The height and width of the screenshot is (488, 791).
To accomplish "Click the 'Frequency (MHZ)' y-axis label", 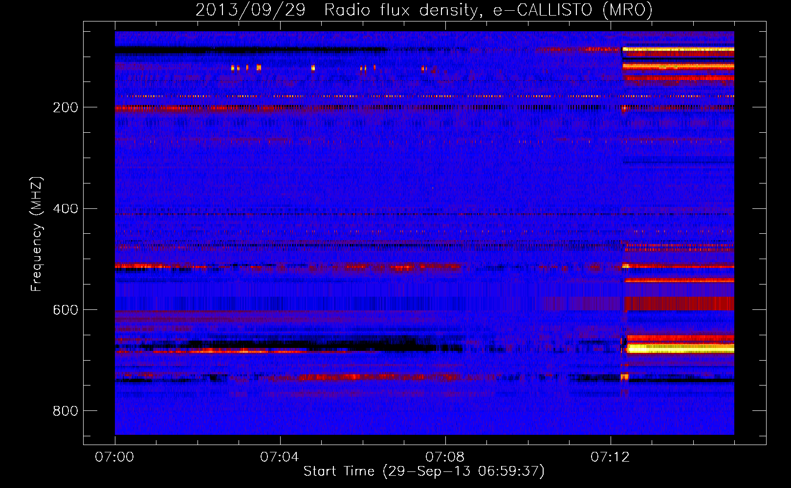I will coord(37,234).
